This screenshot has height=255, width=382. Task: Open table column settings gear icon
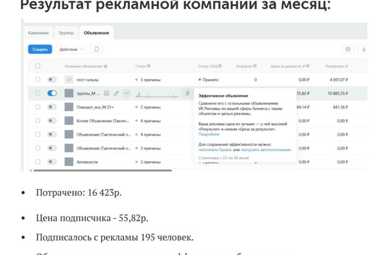(x=348, y=49)
